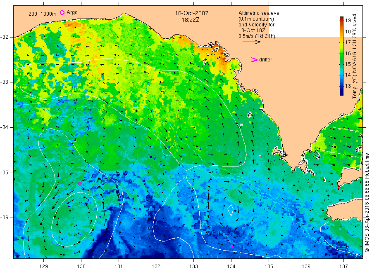Click the velocity scale arrow in the legend
The height and width of the screenshot is (272, 372).
click(x=251, y=42)
